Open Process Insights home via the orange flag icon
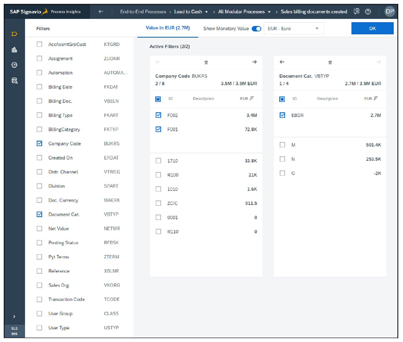 tap(14, 34)
